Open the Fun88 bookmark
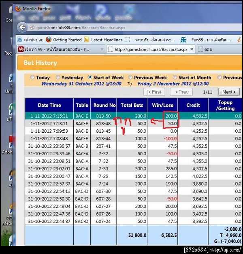 pos(206,40)
